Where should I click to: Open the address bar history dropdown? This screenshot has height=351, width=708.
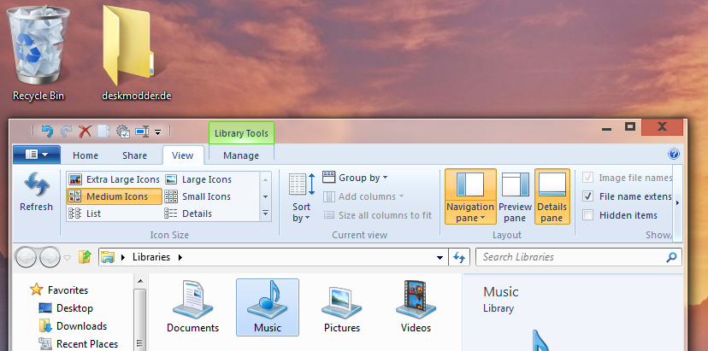click(x=440, y=258)
